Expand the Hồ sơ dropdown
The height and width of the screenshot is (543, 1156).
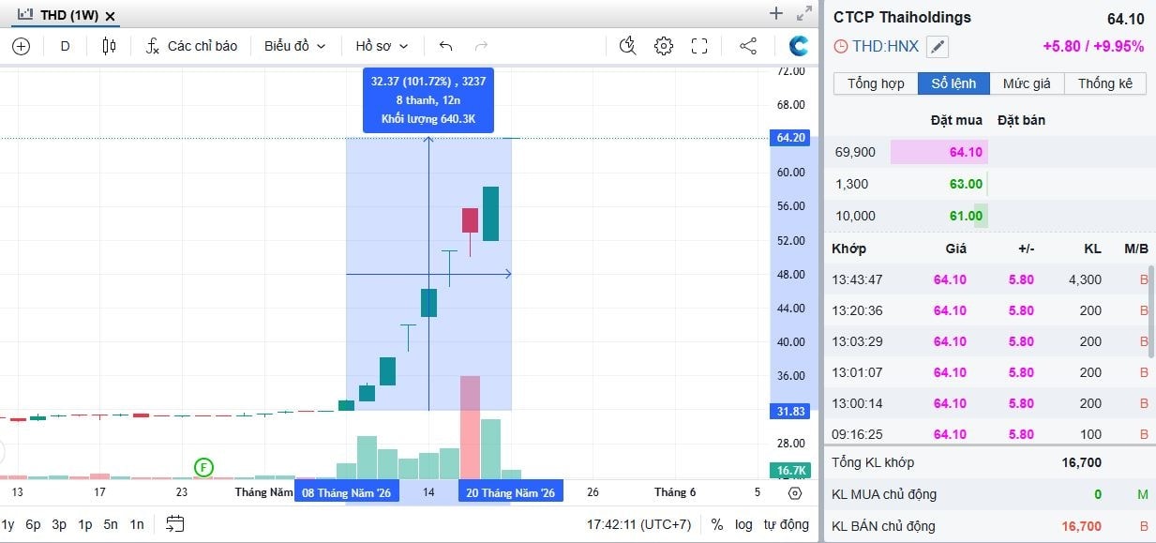382,46
